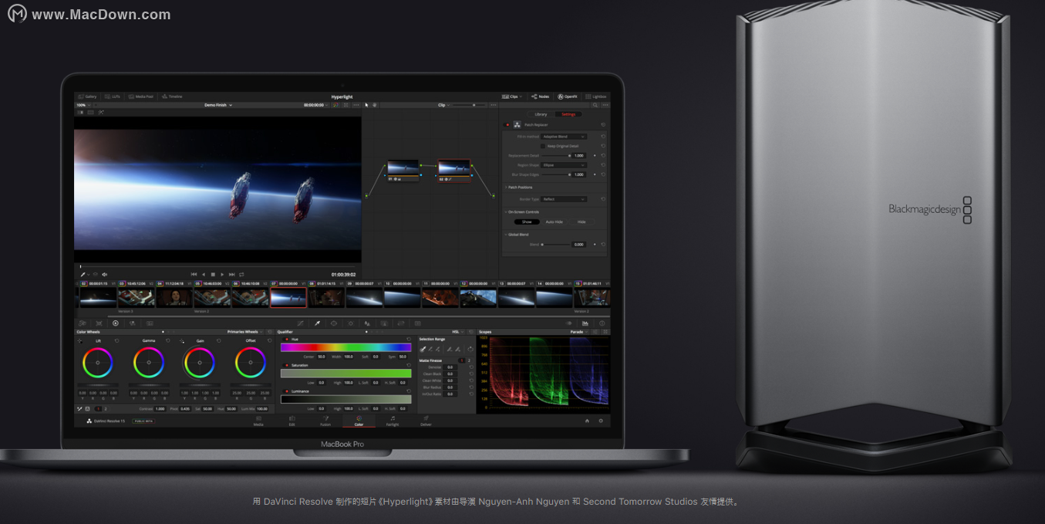Screen dimensions: 1045x524
Task: Open the OpenFX panel
Action: point(567,96)
